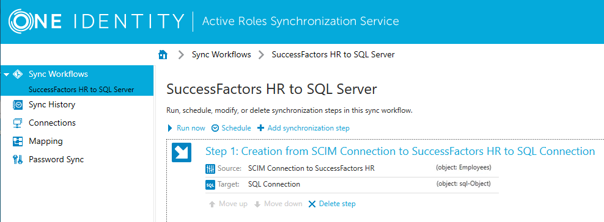The height and width of the screenshot is (222, 604).
Task: Click the SQL target icon
Action: point(210,185)
